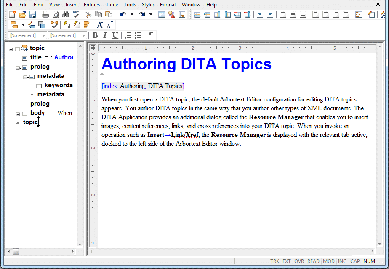Screen dimensions: 389x269
Task: Click the lightning document icon
Action: [77, 25]
